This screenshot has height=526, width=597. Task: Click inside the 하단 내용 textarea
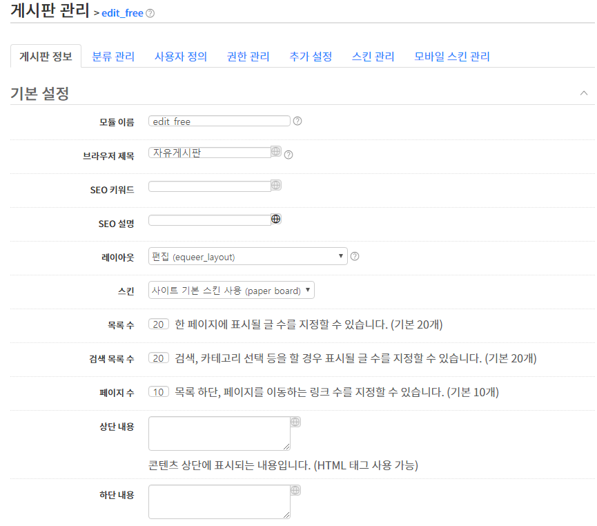pos(219,502)
